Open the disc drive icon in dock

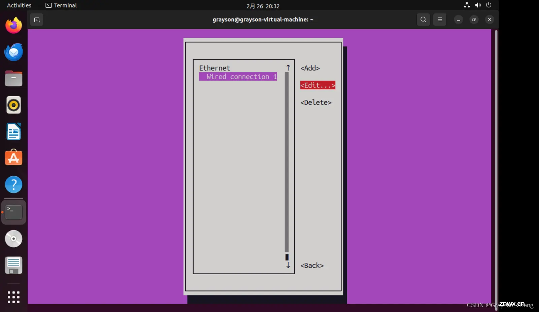point(13,239)
